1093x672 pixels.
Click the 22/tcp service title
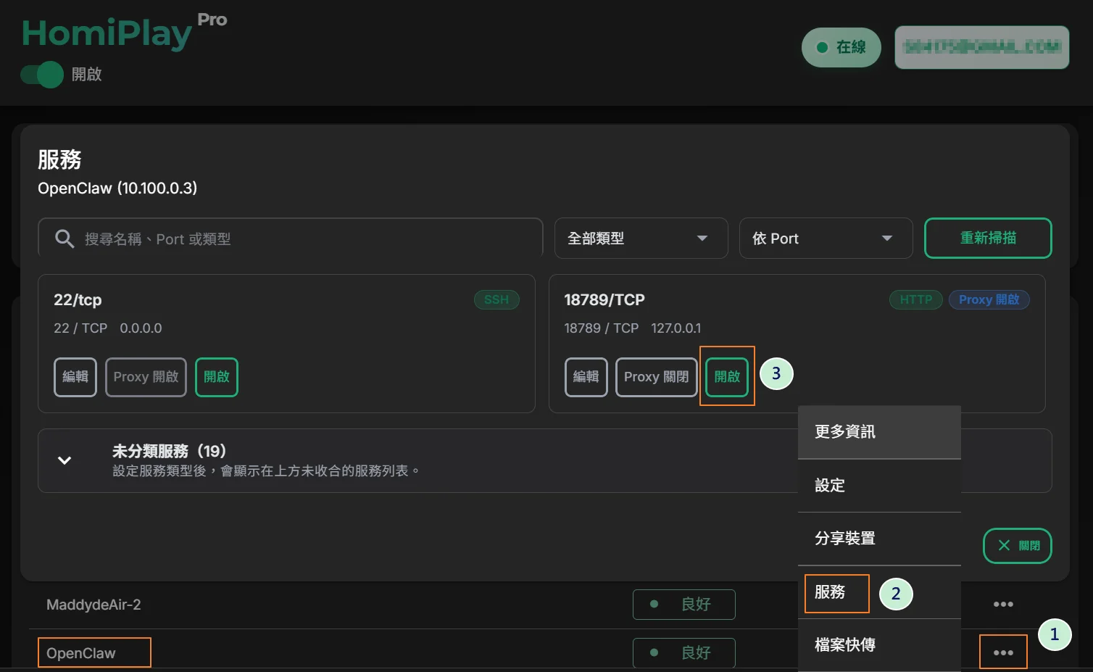(78, 300)
